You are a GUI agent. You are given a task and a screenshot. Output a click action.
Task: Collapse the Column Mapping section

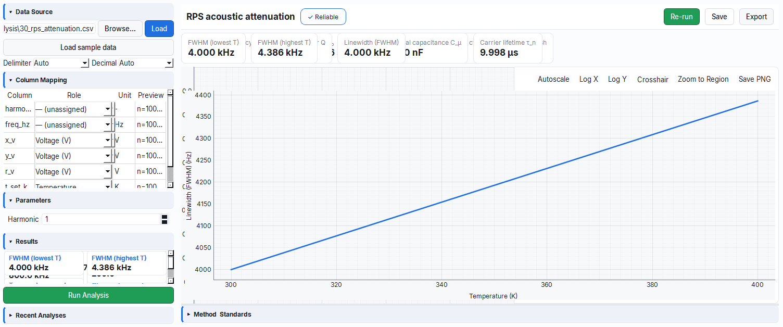tap(89, 80)
